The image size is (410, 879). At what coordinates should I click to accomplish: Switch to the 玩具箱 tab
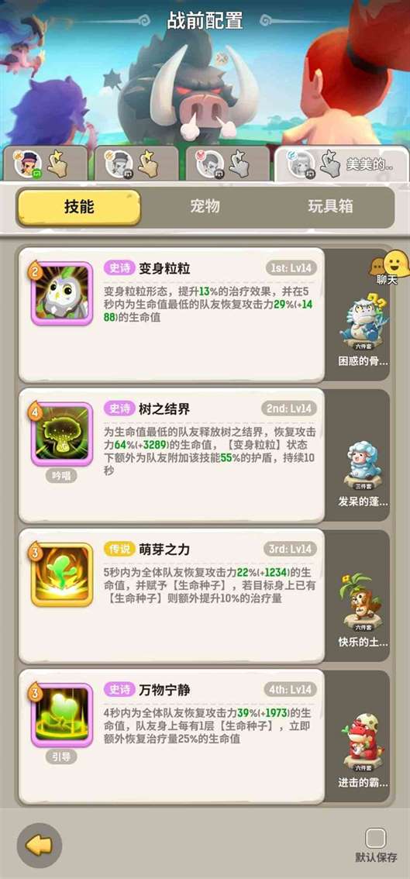330,207
